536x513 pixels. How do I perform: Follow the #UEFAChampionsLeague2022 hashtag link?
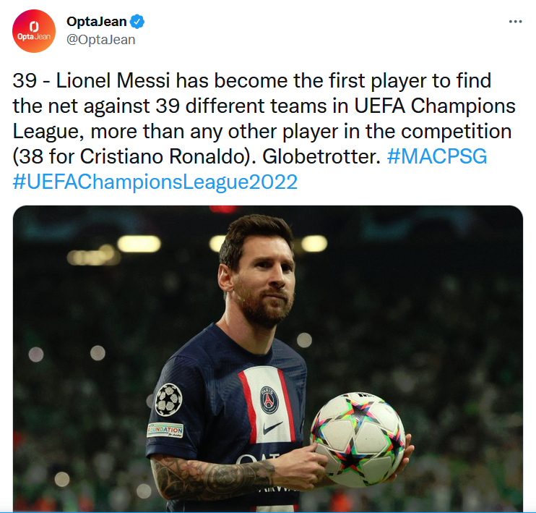[x=155, y=182]
